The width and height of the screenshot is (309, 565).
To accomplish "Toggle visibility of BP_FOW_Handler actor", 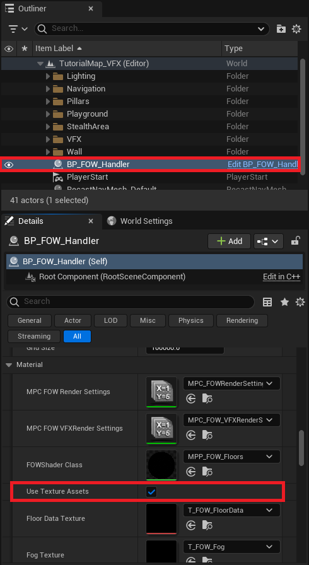I will (9, 165).
